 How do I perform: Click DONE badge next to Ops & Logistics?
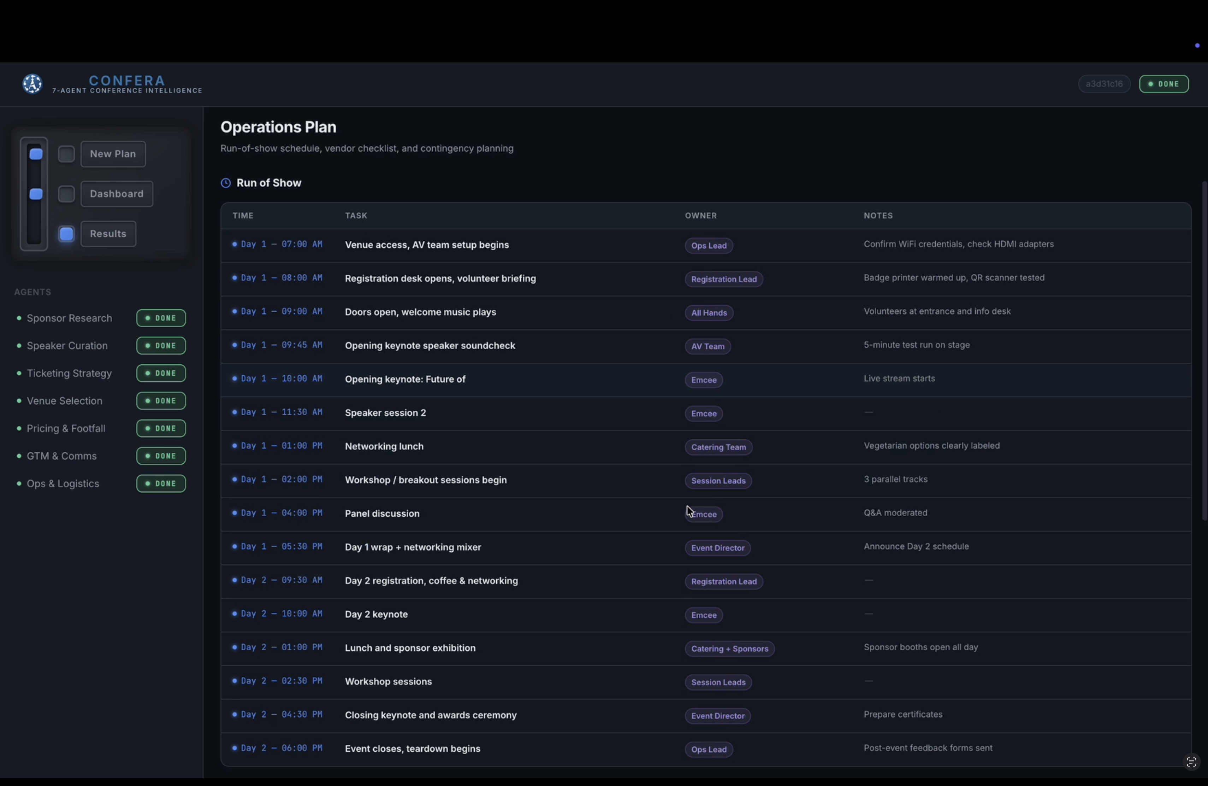(161, 484)
